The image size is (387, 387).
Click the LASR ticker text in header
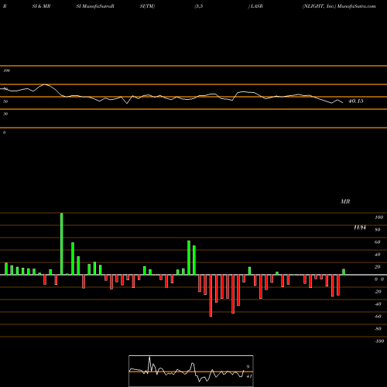point(256,6)
